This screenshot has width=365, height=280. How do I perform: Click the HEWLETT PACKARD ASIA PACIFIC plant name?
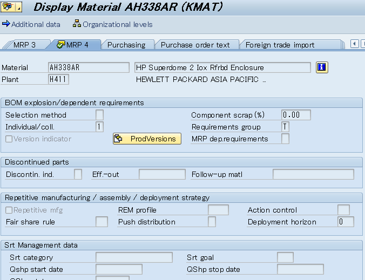[201, 79]
